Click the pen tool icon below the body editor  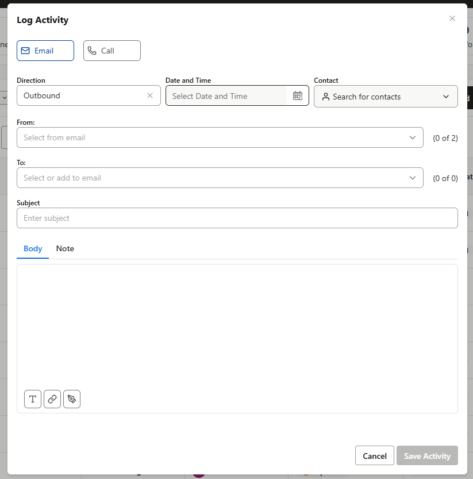[x=71, y=398]
